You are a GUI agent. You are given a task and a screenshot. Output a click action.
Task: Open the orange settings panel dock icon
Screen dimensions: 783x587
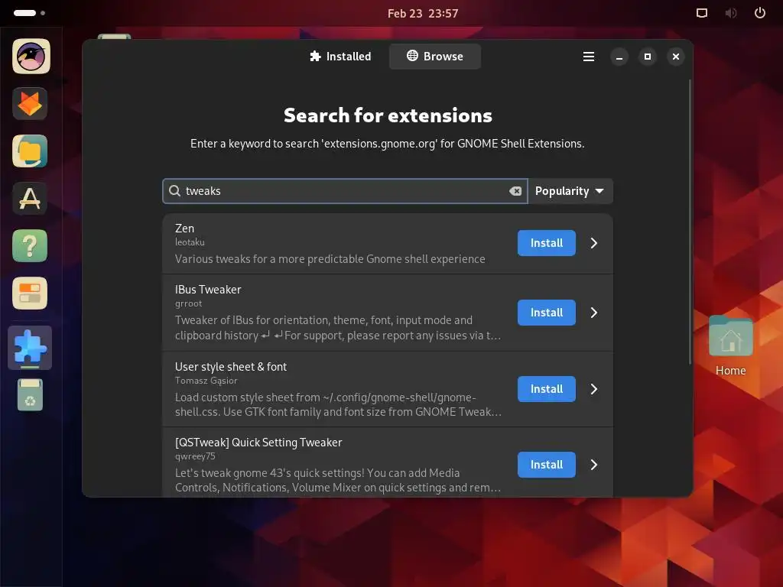point(30,293)
